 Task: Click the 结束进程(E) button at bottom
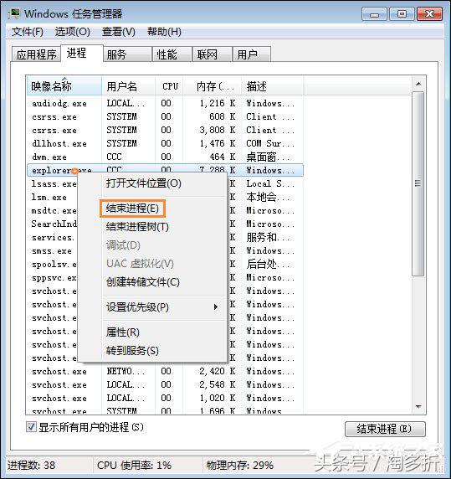385,429
